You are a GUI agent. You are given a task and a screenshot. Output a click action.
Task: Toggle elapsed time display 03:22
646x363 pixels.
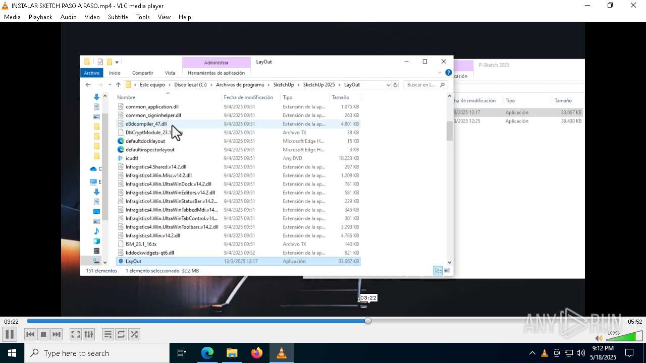pyautogui.click(x=12, y=322)
